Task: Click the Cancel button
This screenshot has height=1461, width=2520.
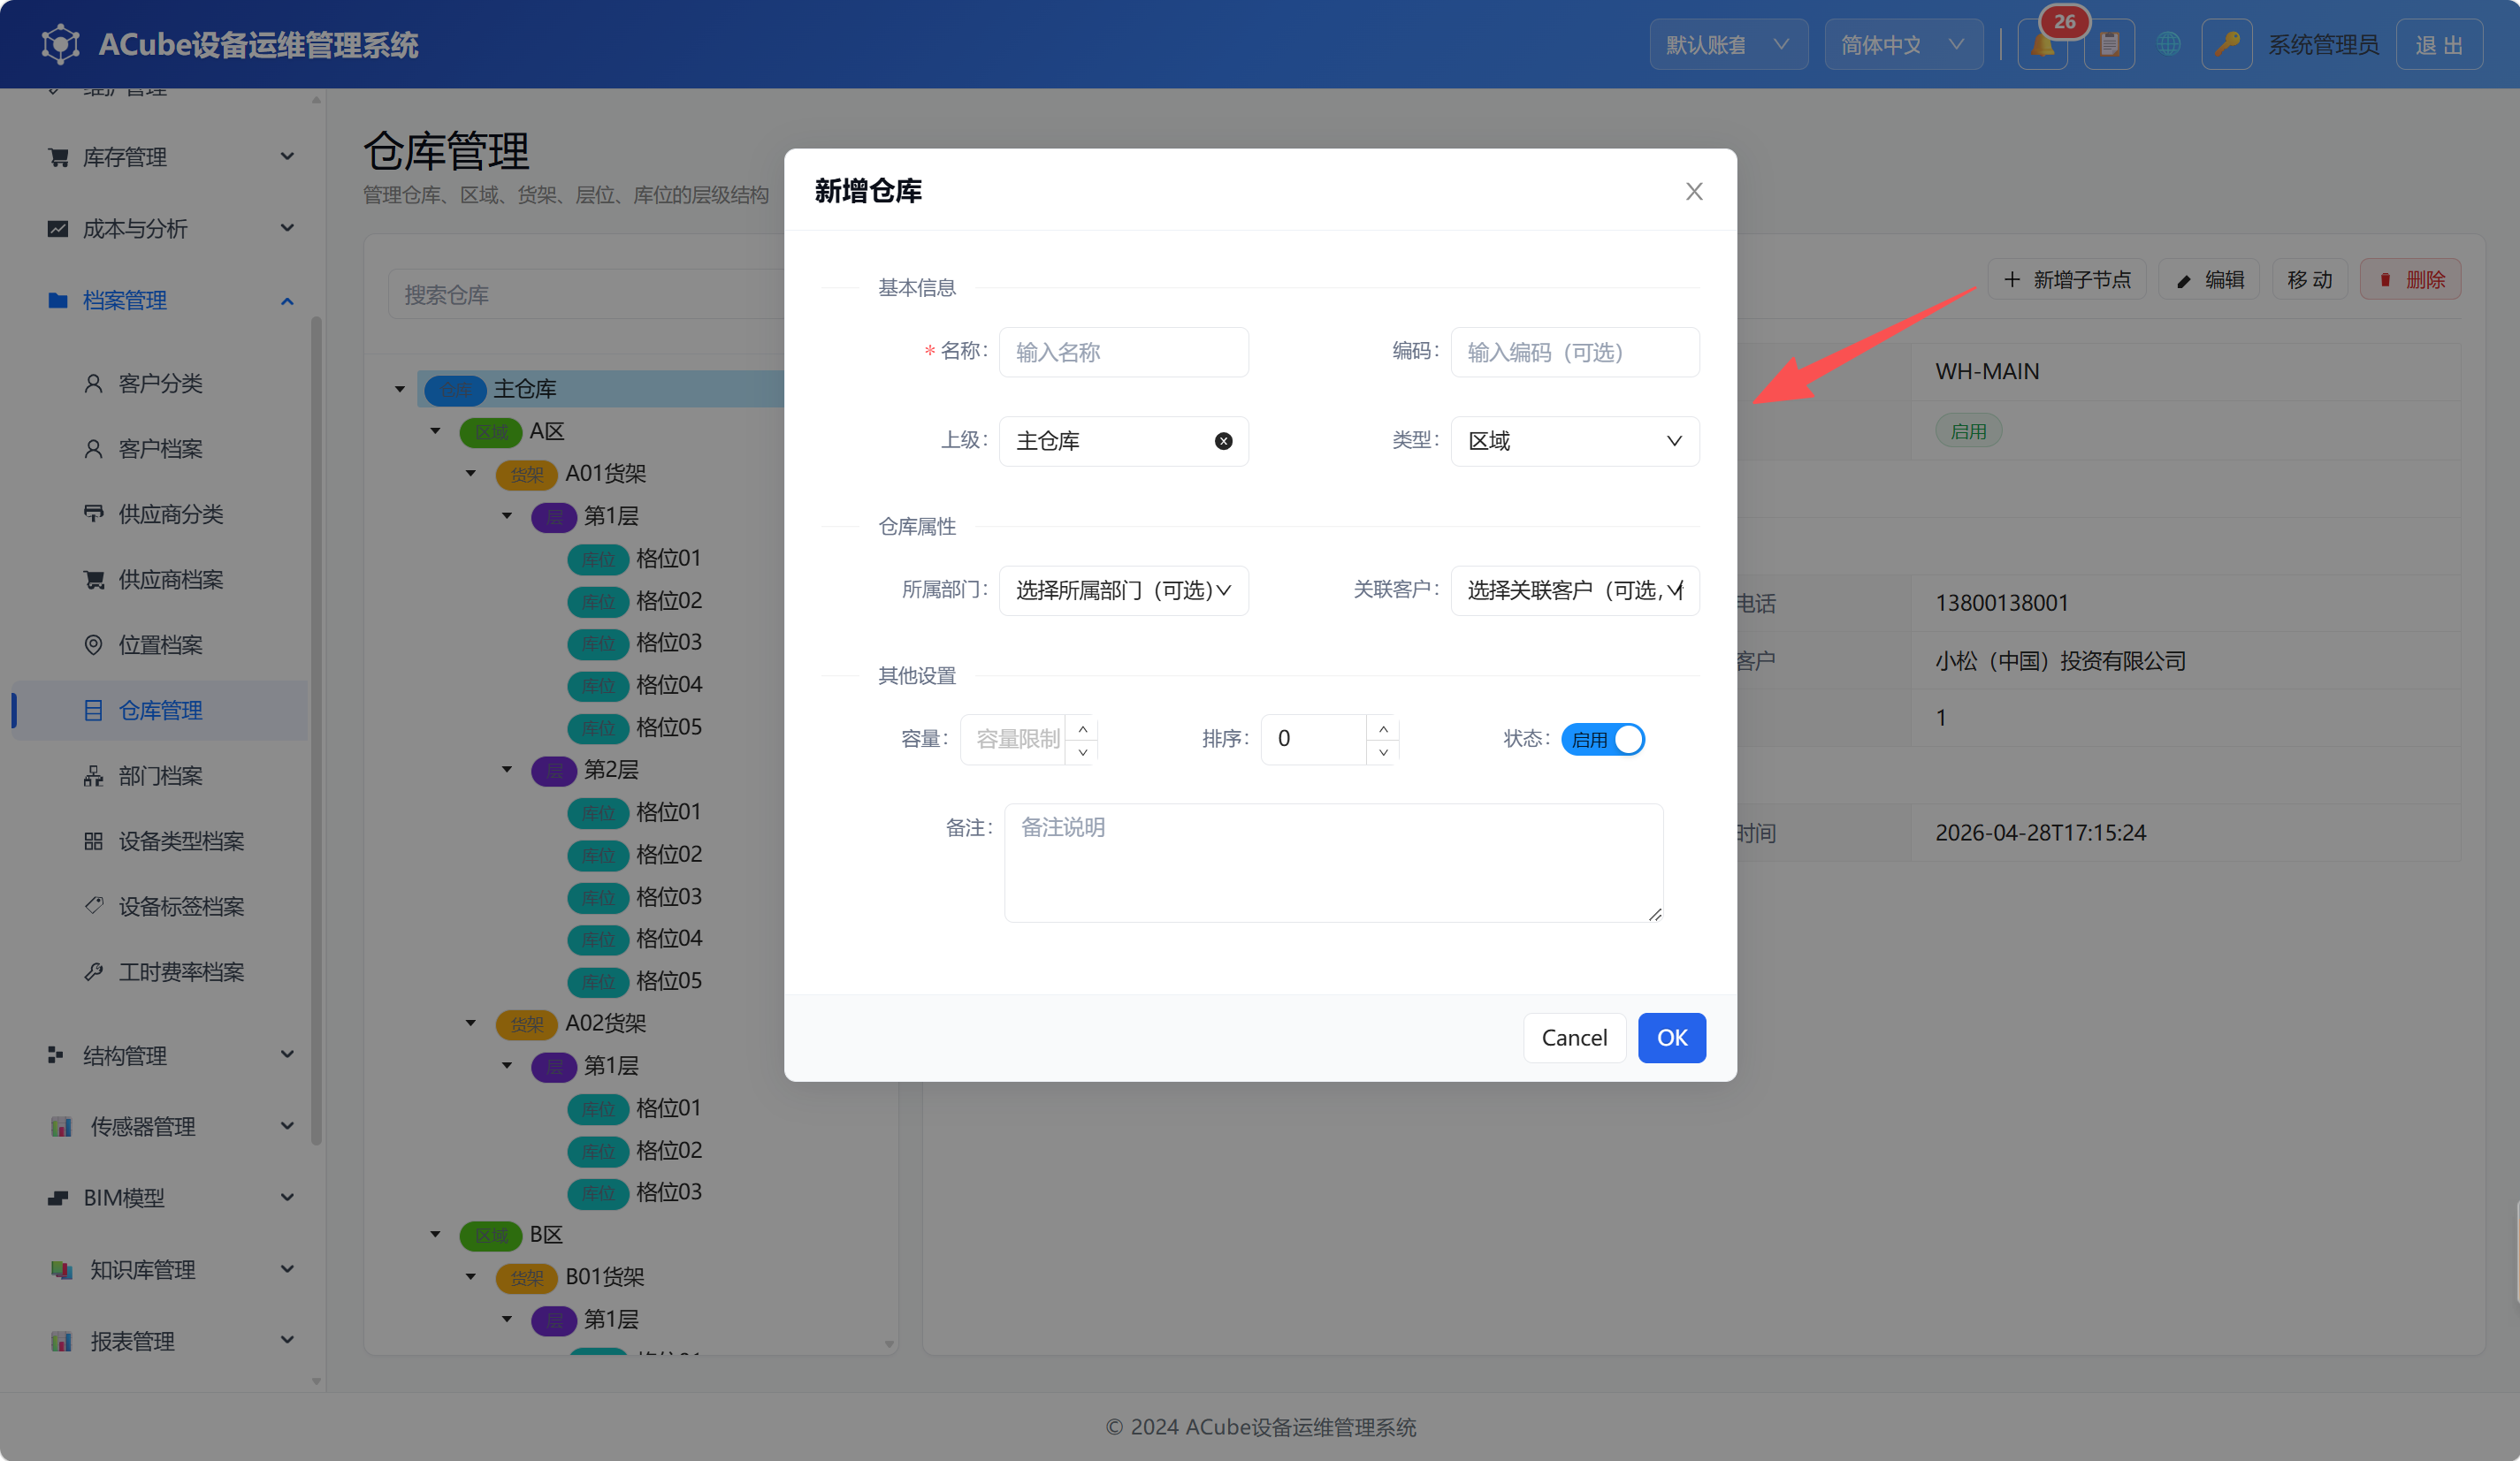Action: click(x=1574, y=1038)
